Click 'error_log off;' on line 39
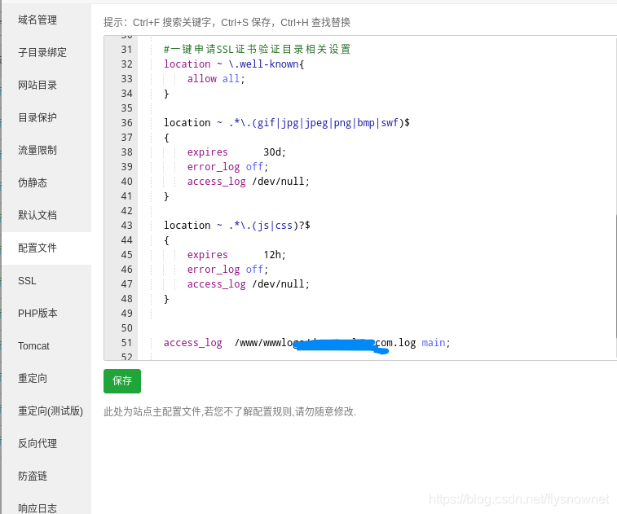 point(227,167)
